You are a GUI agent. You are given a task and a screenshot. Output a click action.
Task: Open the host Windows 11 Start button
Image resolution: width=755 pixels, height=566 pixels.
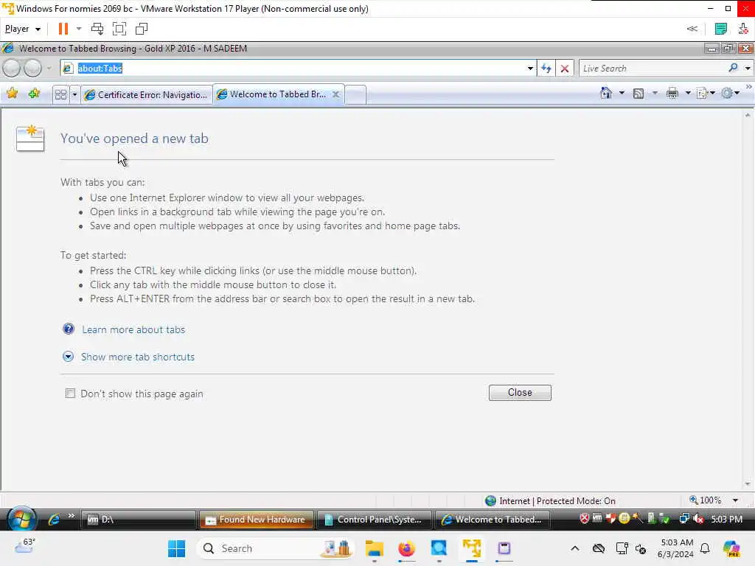point(177,548)
